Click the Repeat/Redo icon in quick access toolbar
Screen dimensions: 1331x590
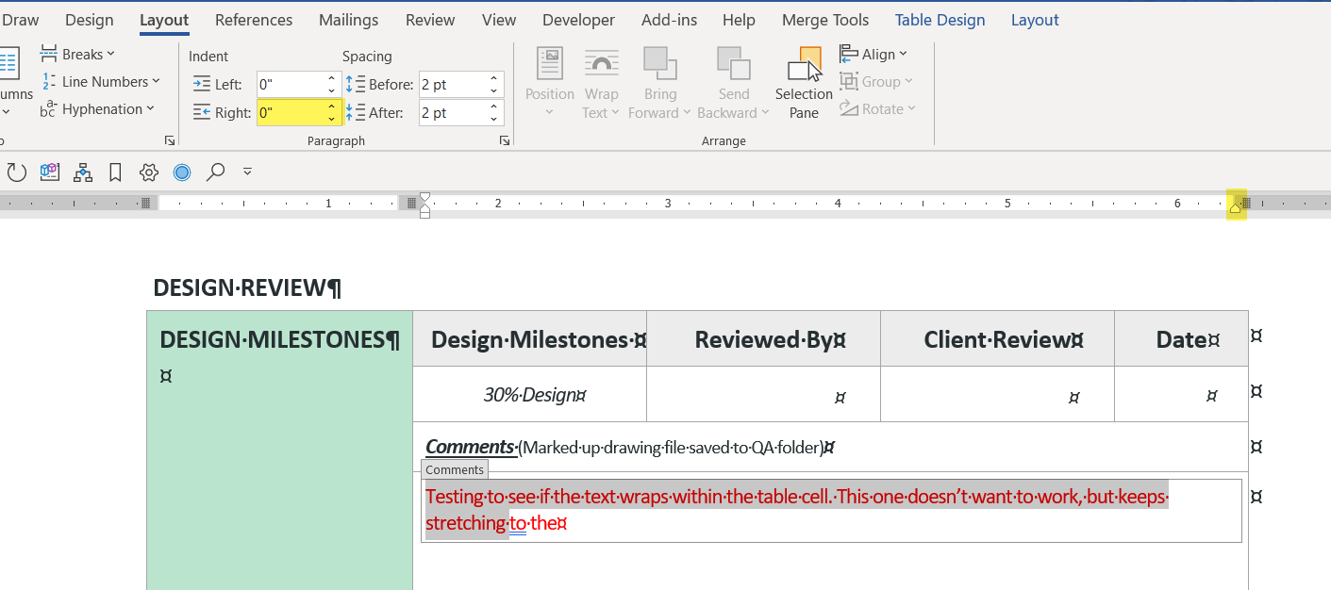pos(17,172)
